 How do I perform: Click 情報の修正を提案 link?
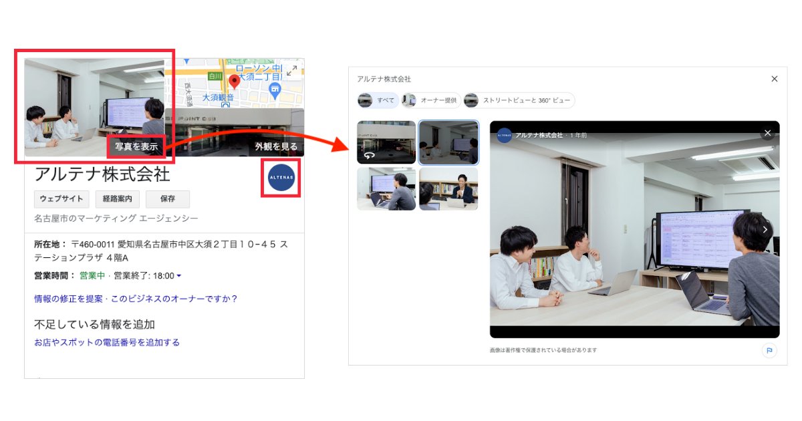69,299
